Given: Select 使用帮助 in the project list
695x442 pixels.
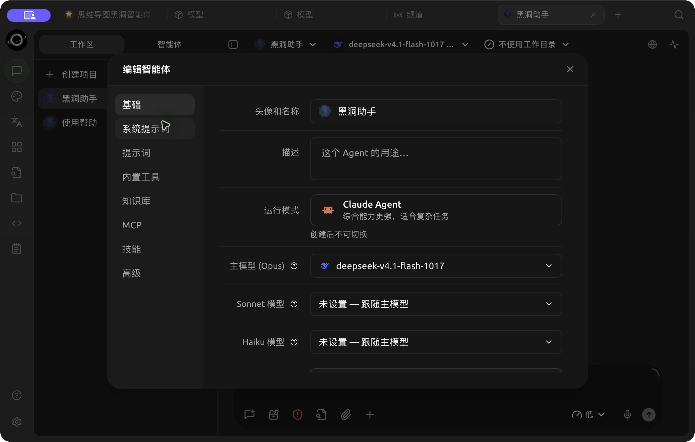Looking at the screenshot, I should pos(72,123).
